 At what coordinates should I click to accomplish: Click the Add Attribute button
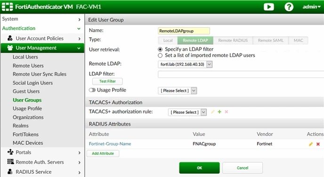(103, 153)
